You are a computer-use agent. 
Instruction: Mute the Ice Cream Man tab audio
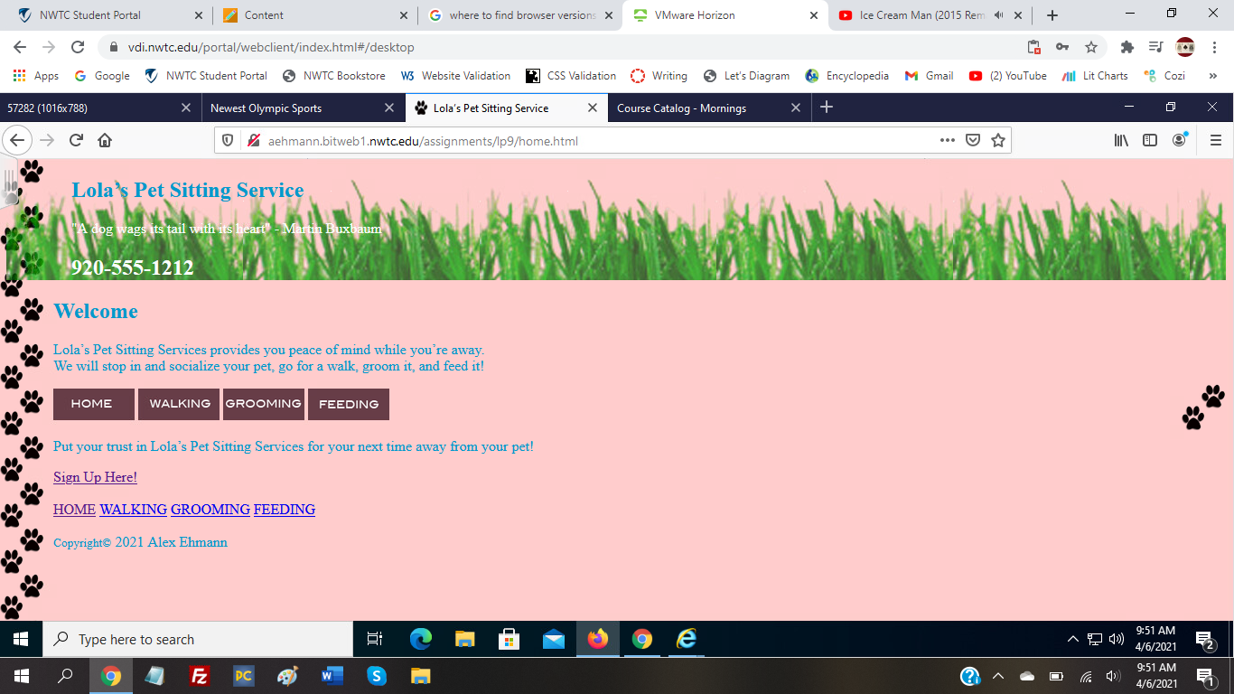pos(998,15)
